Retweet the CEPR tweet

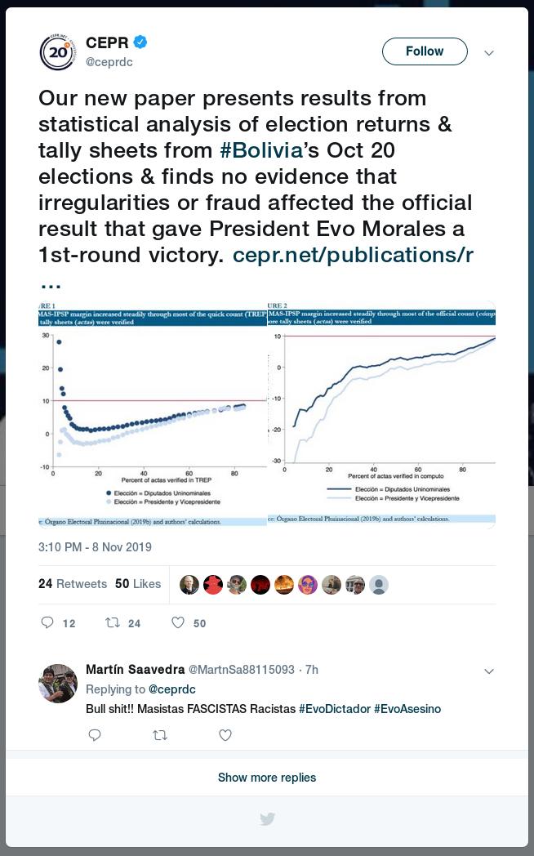(x=113, y=622)
